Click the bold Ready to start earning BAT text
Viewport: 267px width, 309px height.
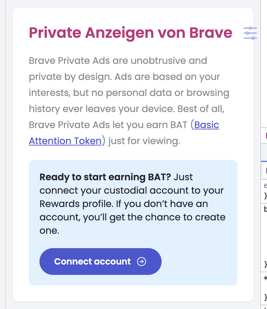pyautogui.click(x=105, y=177)
